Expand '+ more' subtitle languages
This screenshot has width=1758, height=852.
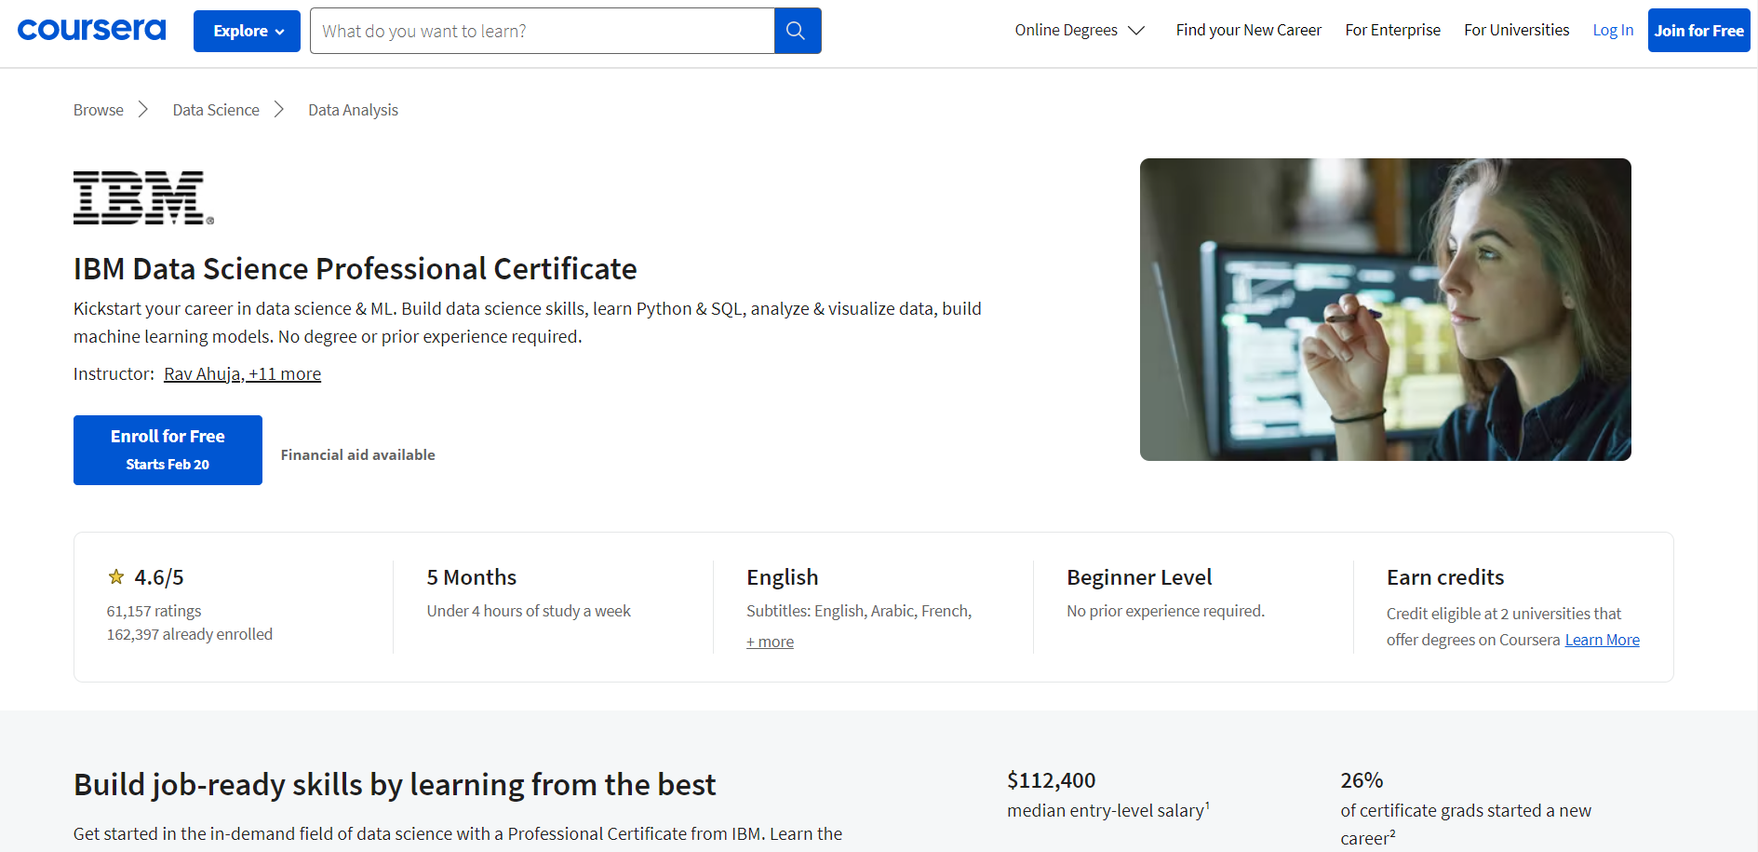coord(770,642)
